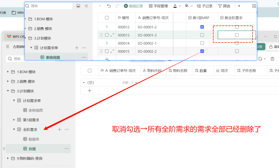
Task: Open 子记录 in the inset toolbar
Action: (205, 6)
